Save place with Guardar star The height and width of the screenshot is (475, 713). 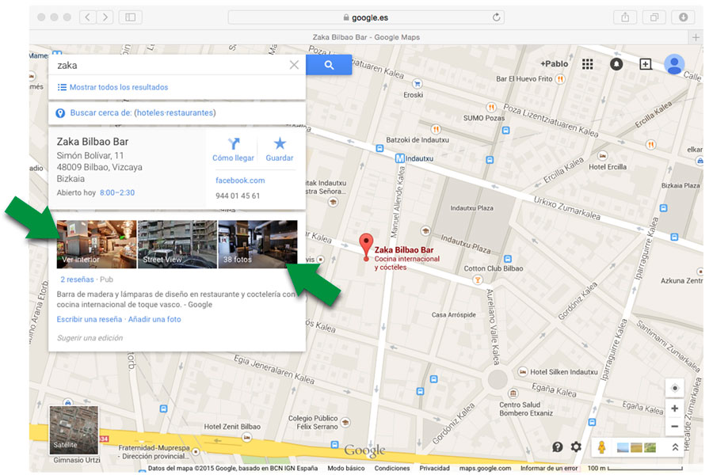coord(279,150)
